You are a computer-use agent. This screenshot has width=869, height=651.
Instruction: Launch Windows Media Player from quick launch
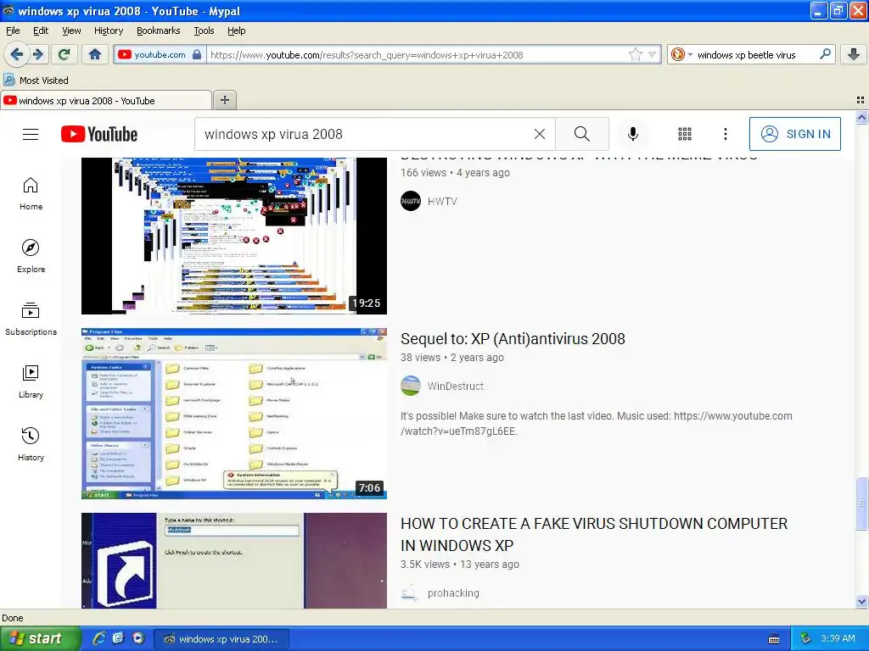[x=138, y=638]
